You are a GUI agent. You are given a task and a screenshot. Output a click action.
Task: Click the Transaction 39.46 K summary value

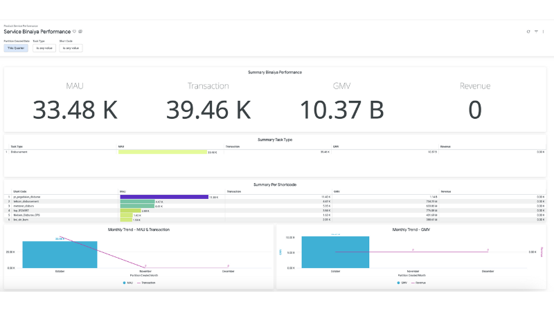click(x=208, y=110)
